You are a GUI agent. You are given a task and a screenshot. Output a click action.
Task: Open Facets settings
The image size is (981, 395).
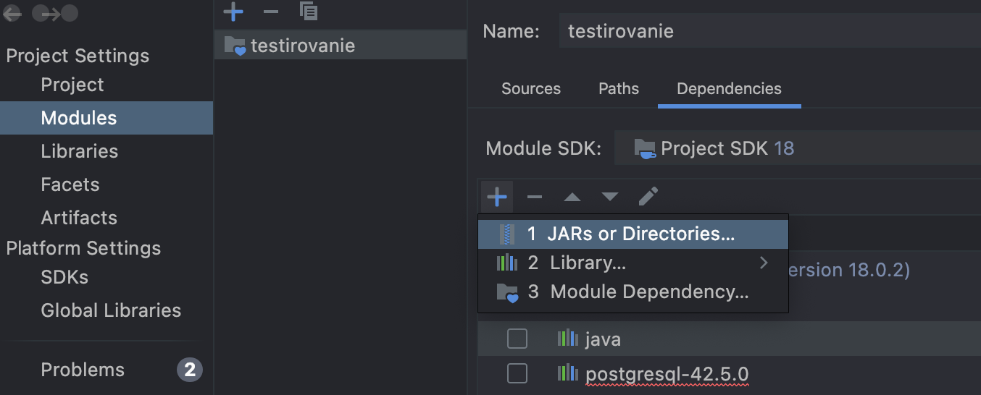(x=70, y=184)
